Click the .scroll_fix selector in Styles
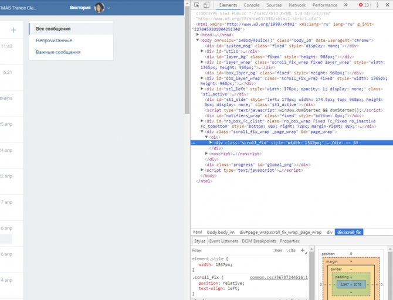Image resolution: width=393 pixels, height=300 pixels. click(205, 278)
